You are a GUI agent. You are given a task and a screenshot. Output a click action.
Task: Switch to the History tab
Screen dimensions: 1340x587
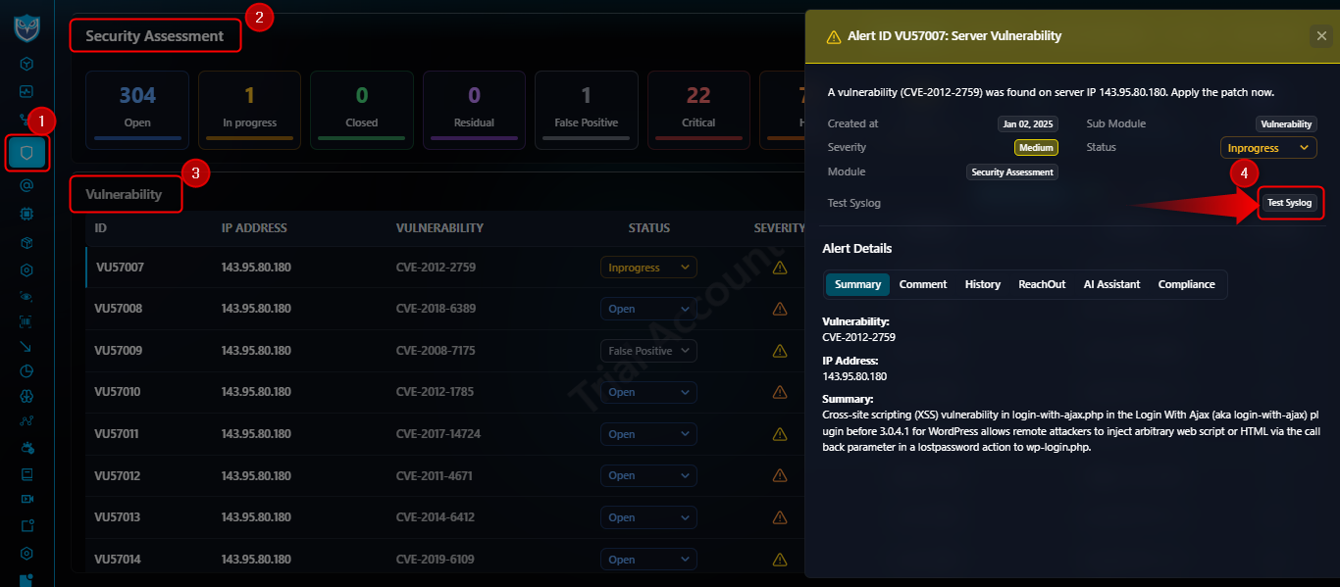coord(982,284)
